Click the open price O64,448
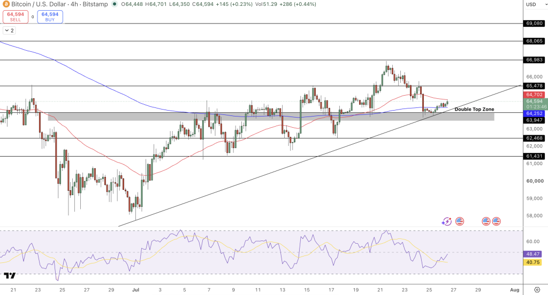This screenshot has height=295, width=548. [133, 4]
